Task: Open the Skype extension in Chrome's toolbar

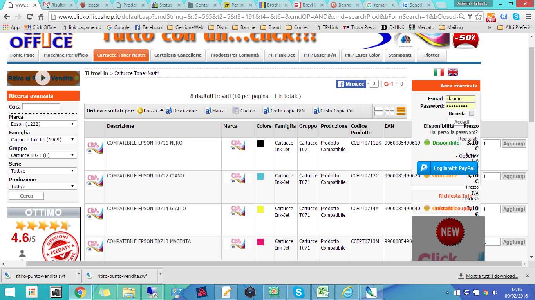Action: 516,17
